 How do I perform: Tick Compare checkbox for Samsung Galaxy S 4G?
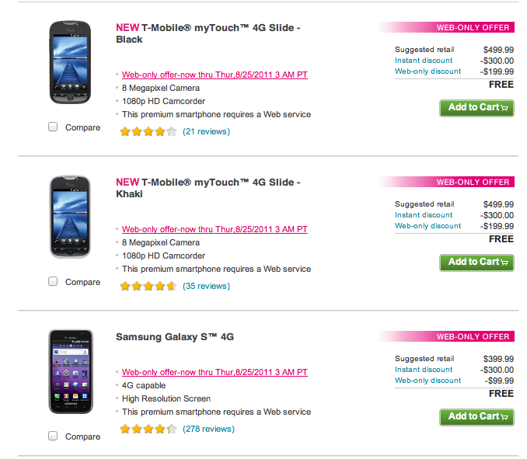(x=54, y=436)
